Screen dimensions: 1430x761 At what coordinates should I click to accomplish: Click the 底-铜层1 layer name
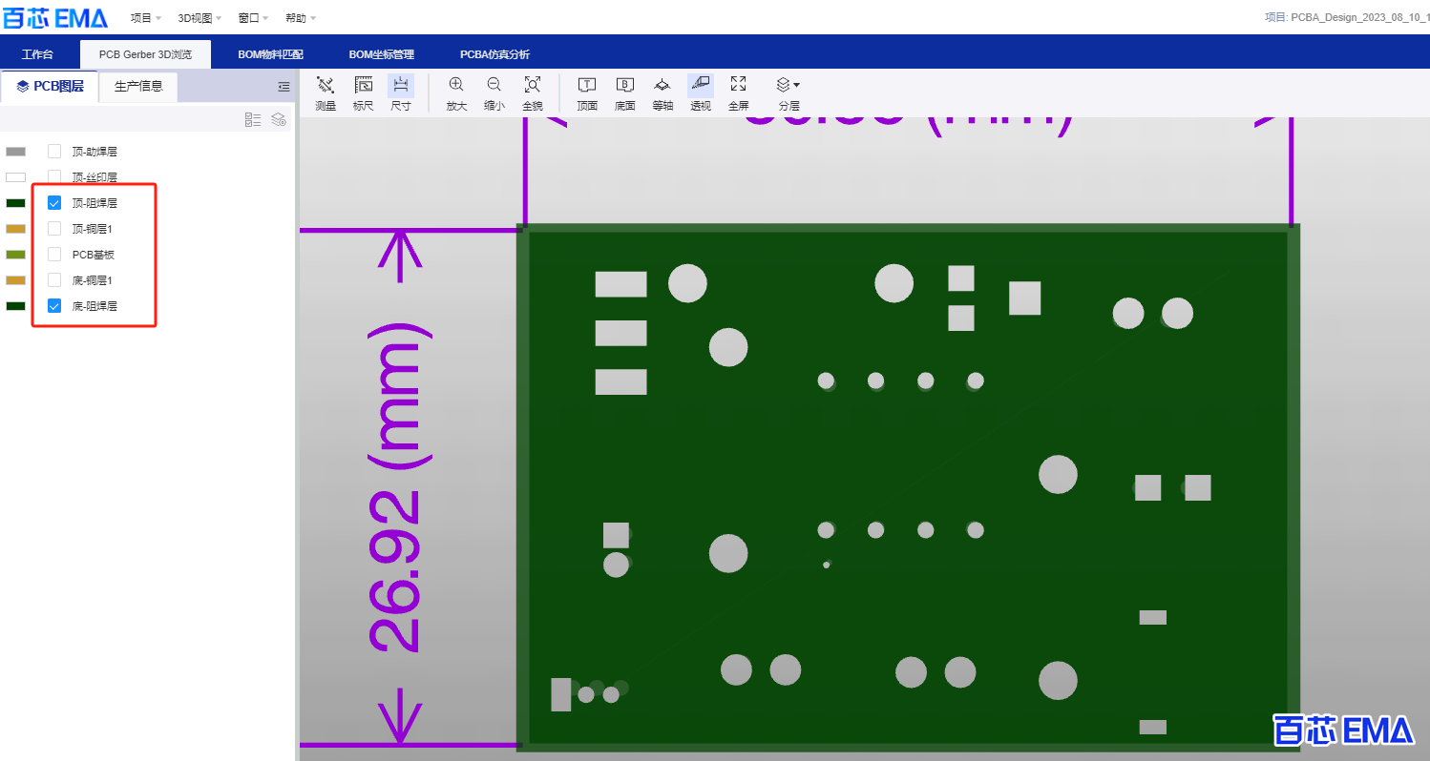click(93, 280)
